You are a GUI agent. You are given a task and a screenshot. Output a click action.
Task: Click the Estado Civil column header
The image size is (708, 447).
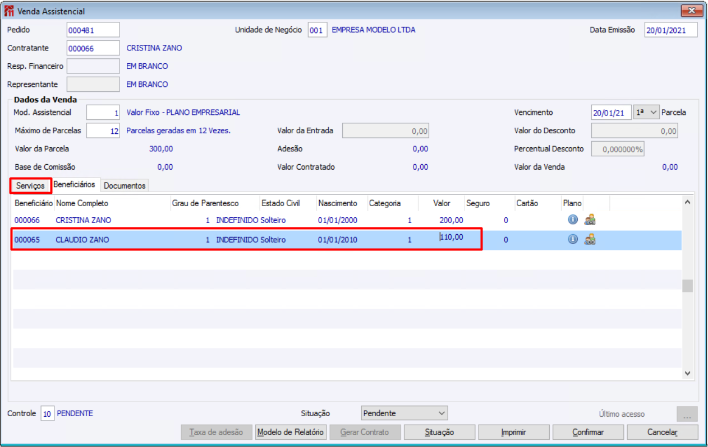pos(288,203)
